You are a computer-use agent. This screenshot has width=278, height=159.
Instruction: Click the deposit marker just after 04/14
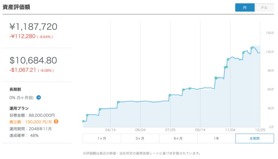(118, 102)
